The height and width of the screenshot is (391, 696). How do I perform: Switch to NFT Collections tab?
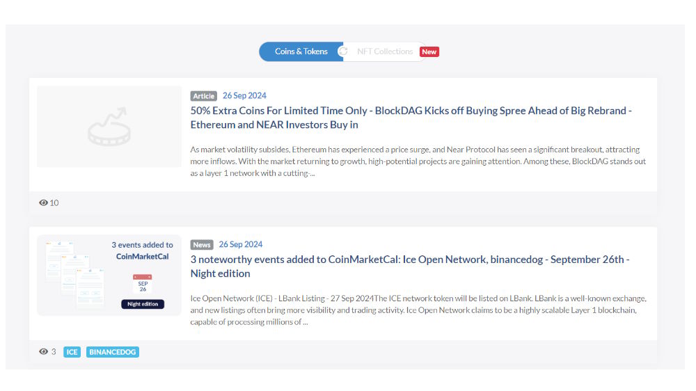point(385,51)
